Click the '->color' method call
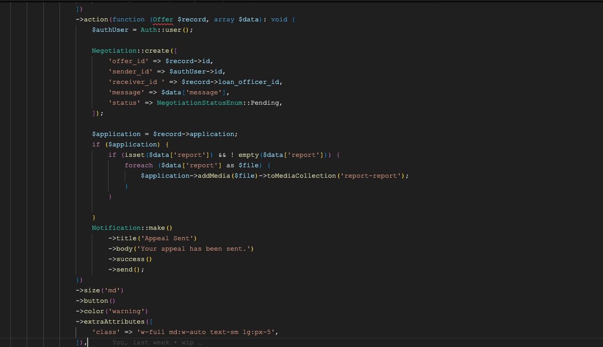The image size is (603, 347). tap(90, 311)
